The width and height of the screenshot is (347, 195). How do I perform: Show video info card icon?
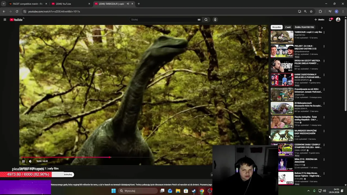(x=264, y=28)
